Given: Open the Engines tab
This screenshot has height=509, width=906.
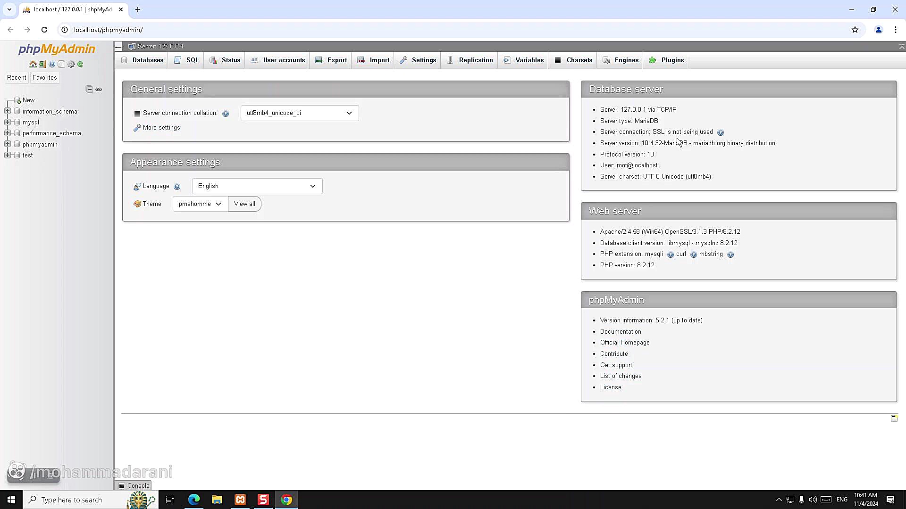Looking at the screenshot, I should (x=621, y=60).
